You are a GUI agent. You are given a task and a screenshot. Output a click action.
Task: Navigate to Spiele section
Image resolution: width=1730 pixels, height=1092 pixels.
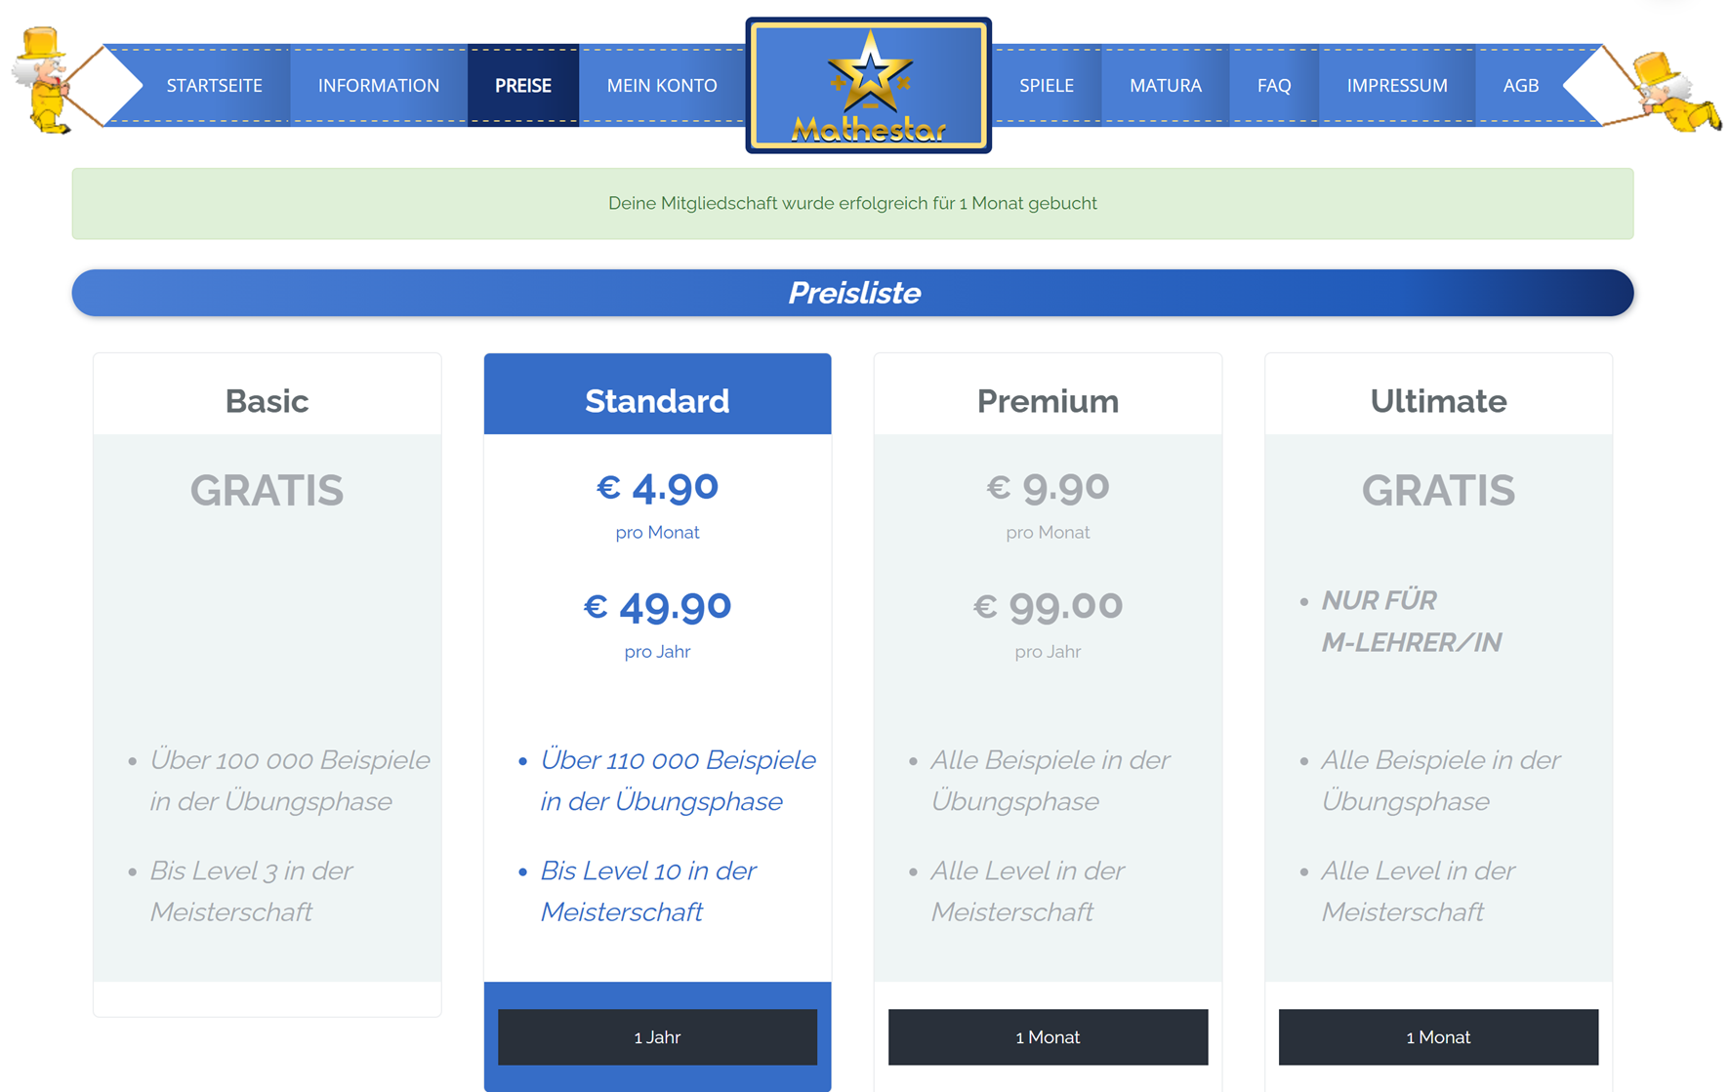click(1046, 86)
